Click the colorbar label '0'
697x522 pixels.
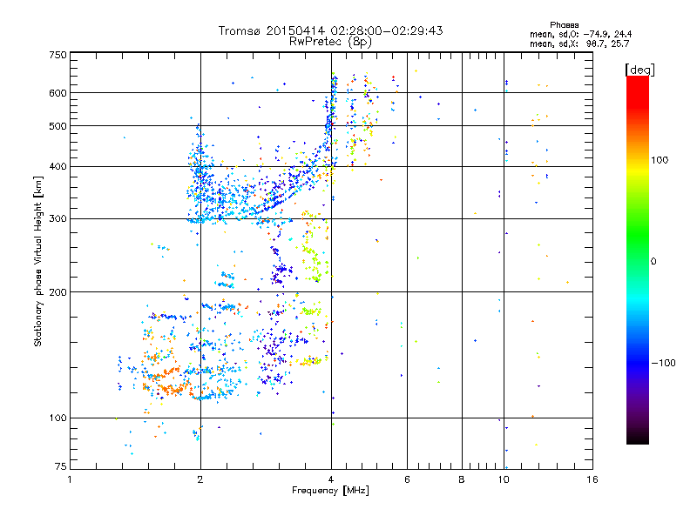(x=653, y=261)
